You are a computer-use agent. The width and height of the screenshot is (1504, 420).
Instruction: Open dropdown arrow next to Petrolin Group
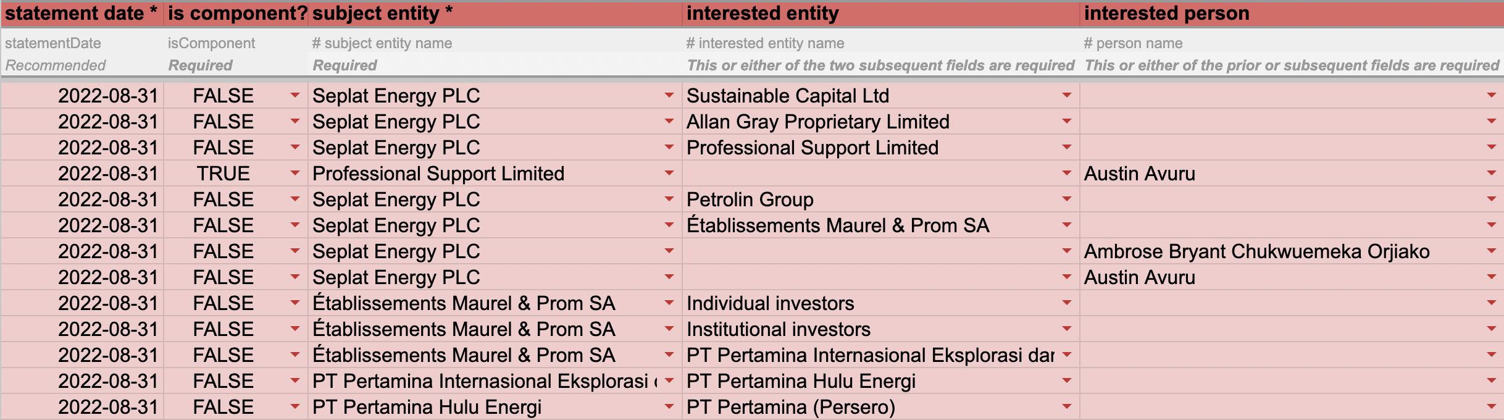pos(1066,199)
